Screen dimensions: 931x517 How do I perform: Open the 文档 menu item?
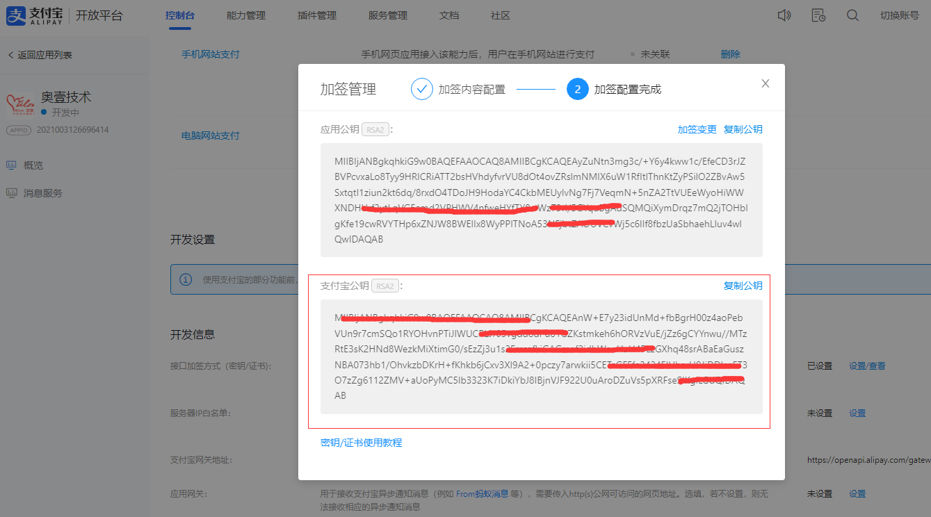[x=449, y=15]
